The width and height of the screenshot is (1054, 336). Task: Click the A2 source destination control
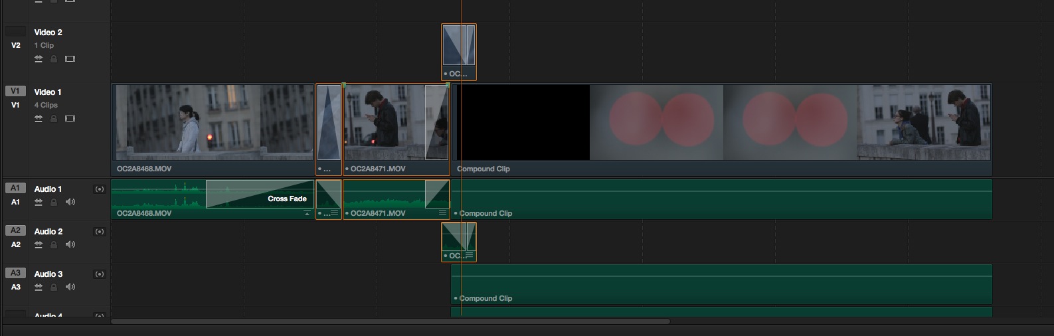[15, 230]
